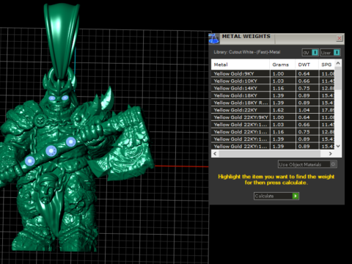
Task: Click the "Library: Cutout White - (Fast)-Metal" label
Action: (x=247, y=52)
